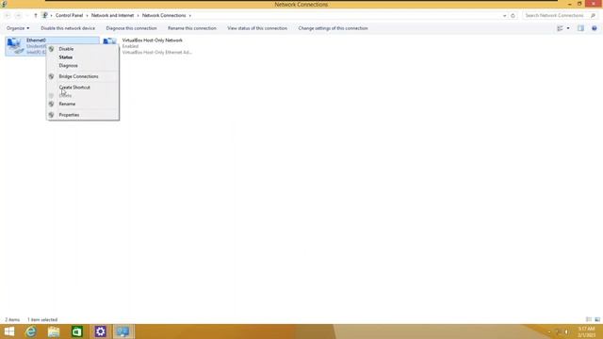Viewport: 603px width, 339px height.
Task: Click the Ethernet0 adapter icon
Action: point(15,46)
